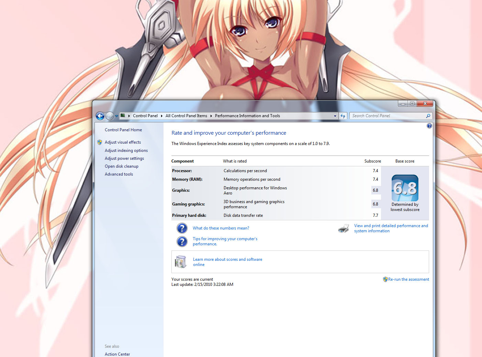Image resolution: width=482 pixels, height=357 pixels.
Task: Open Adjust visual effects
Action: [x=123, y=142]
